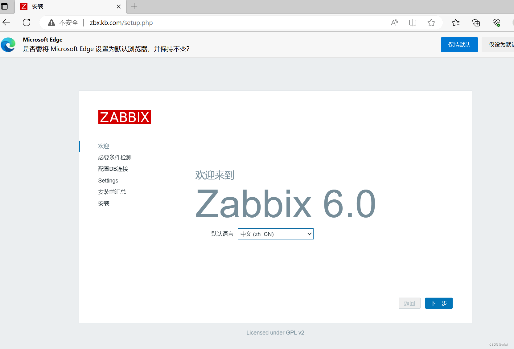
Task: Open a new tab with plus button
Action: [134, 6]
